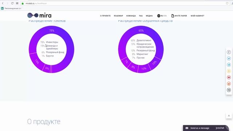
Task: Open МОЙ КАБИНЕТ account link
Action: pos(197,16)
